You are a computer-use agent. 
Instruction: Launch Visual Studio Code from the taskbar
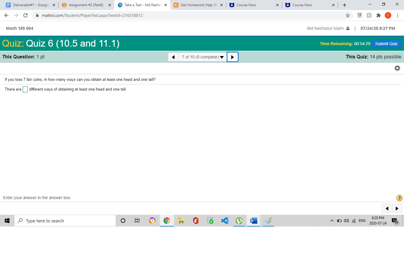(224, 220)
